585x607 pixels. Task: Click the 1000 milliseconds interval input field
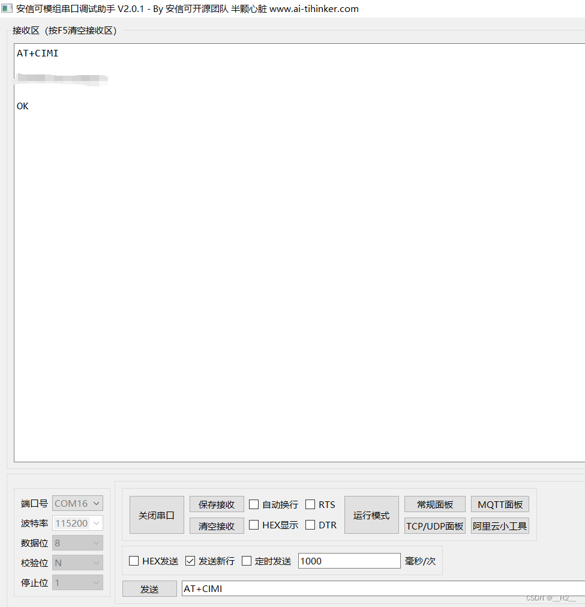click(x=348, y=561)
